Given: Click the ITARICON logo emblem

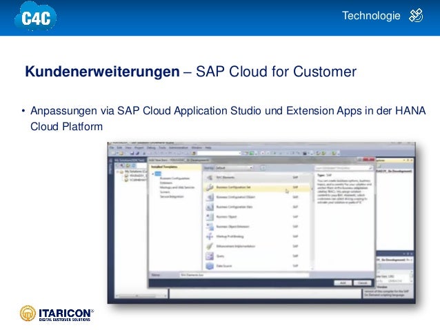Looking at the screenshot, I should click(28, 313).
